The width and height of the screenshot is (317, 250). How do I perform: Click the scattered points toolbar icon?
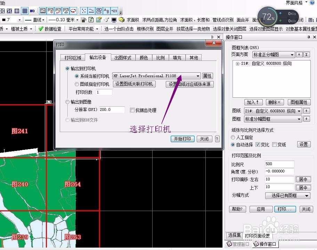pos(84,11)
